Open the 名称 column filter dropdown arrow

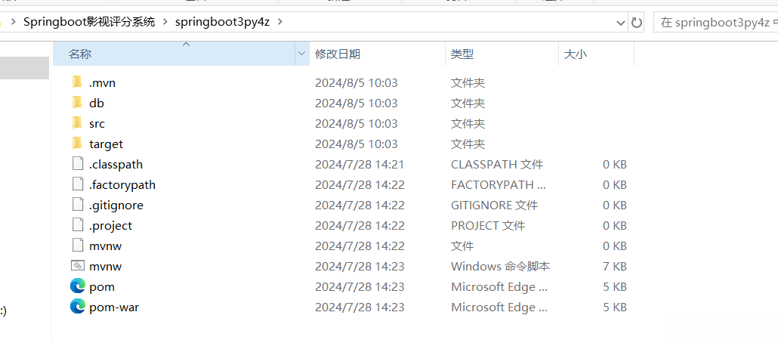click(x=302, y=54)
